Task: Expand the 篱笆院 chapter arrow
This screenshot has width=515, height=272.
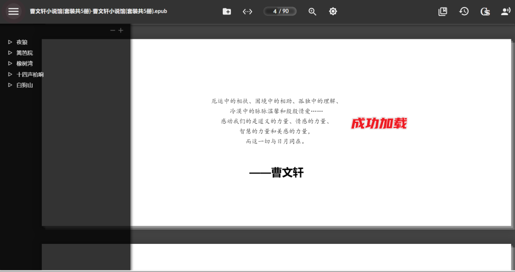Action: pyautogui.click(x=10, y=53)
